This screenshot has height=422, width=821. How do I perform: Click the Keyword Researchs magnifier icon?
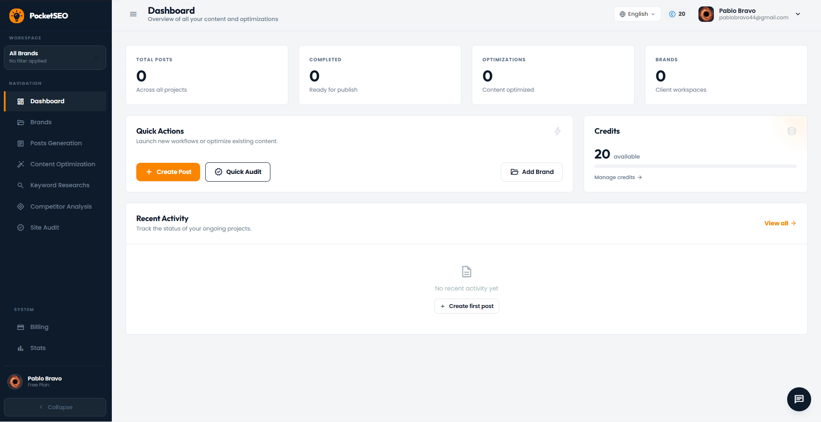[x=20, y=185]
